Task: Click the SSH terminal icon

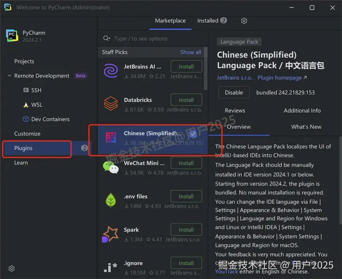Action: click(x=26, y=90)
